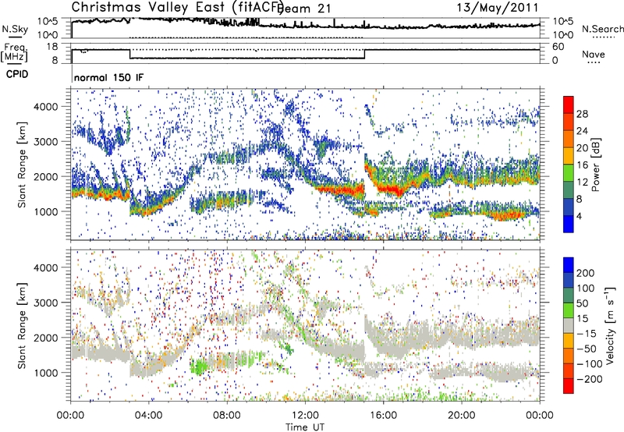Select the Freq. [MHz] axis label
624x432 pixels.
click(x=14, y=53)
